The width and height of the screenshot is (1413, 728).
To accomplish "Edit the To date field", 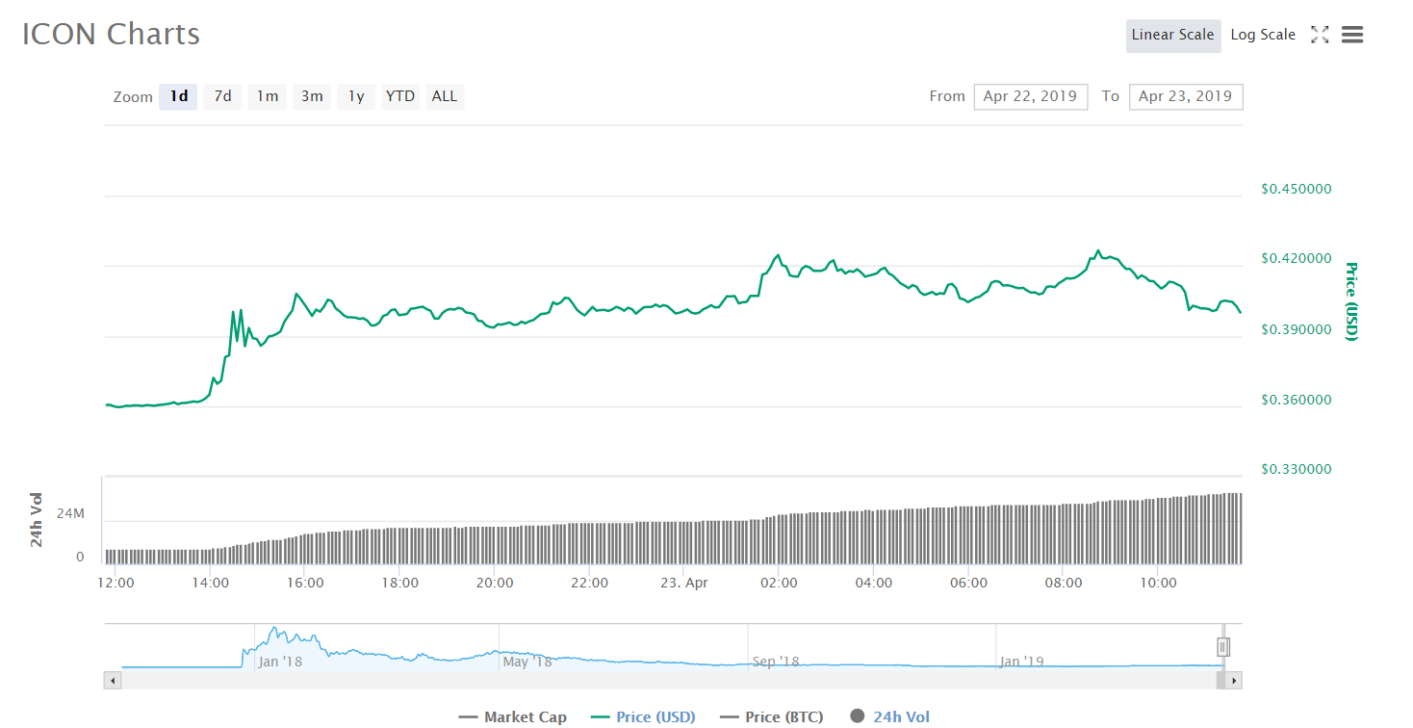I will pos(1186,96).
